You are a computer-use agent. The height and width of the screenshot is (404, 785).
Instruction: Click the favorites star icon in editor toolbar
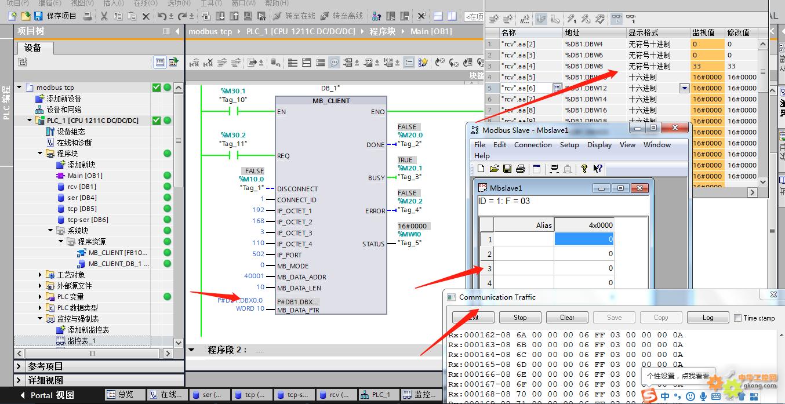coord(423,62)
